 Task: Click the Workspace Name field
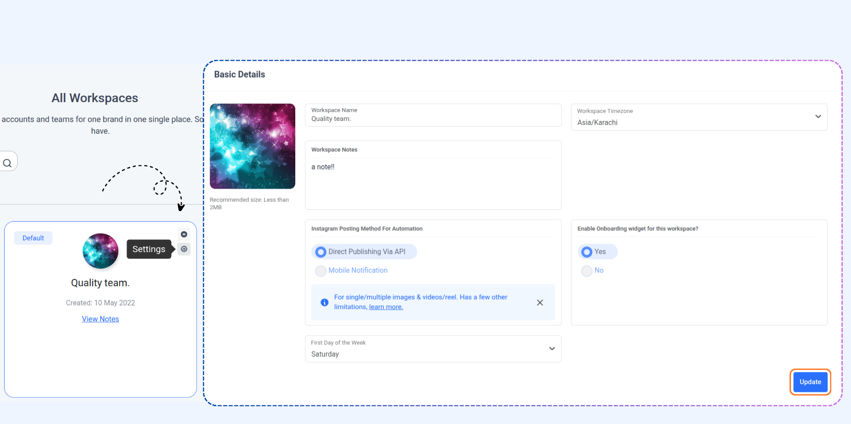tap(433, 115)
